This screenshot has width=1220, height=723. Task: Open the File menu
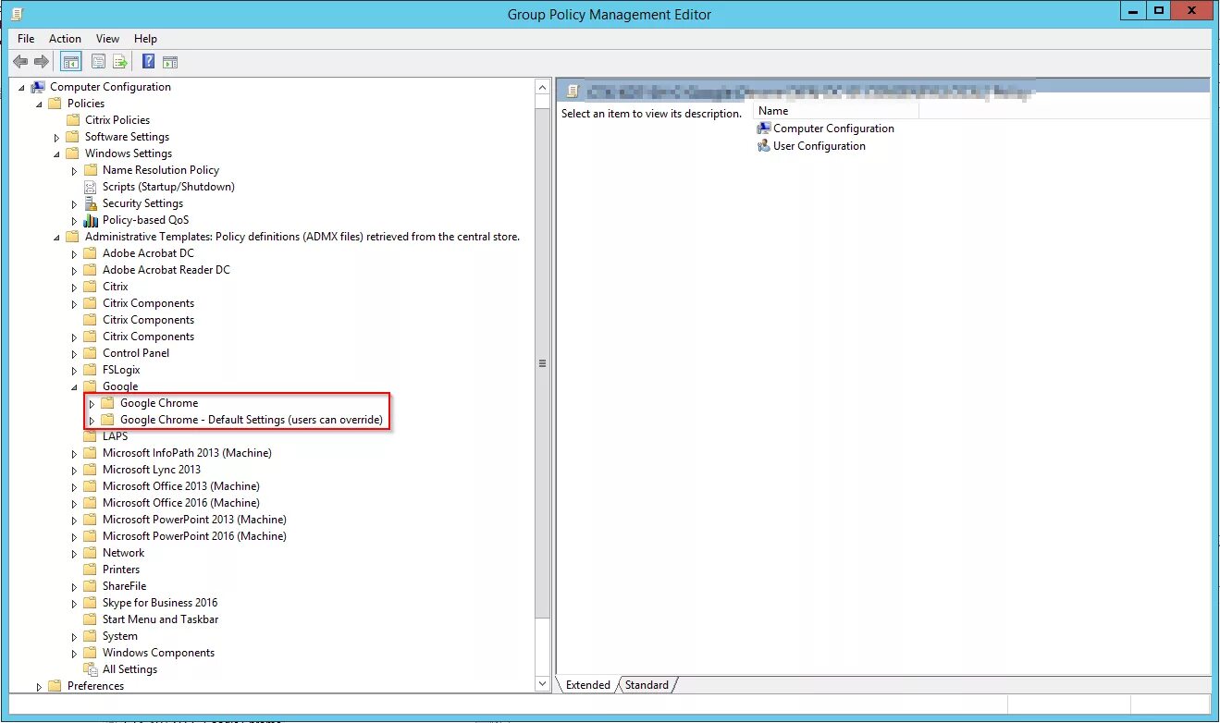coord(26,39)
